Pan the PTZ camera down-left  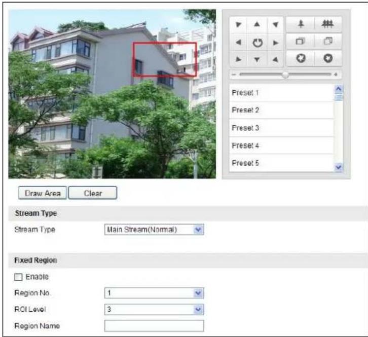(x=238, y=59)
